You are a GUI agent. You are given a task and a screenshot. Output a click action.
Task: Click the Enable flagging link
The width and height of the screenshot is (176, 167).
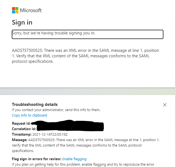point(74,159)
